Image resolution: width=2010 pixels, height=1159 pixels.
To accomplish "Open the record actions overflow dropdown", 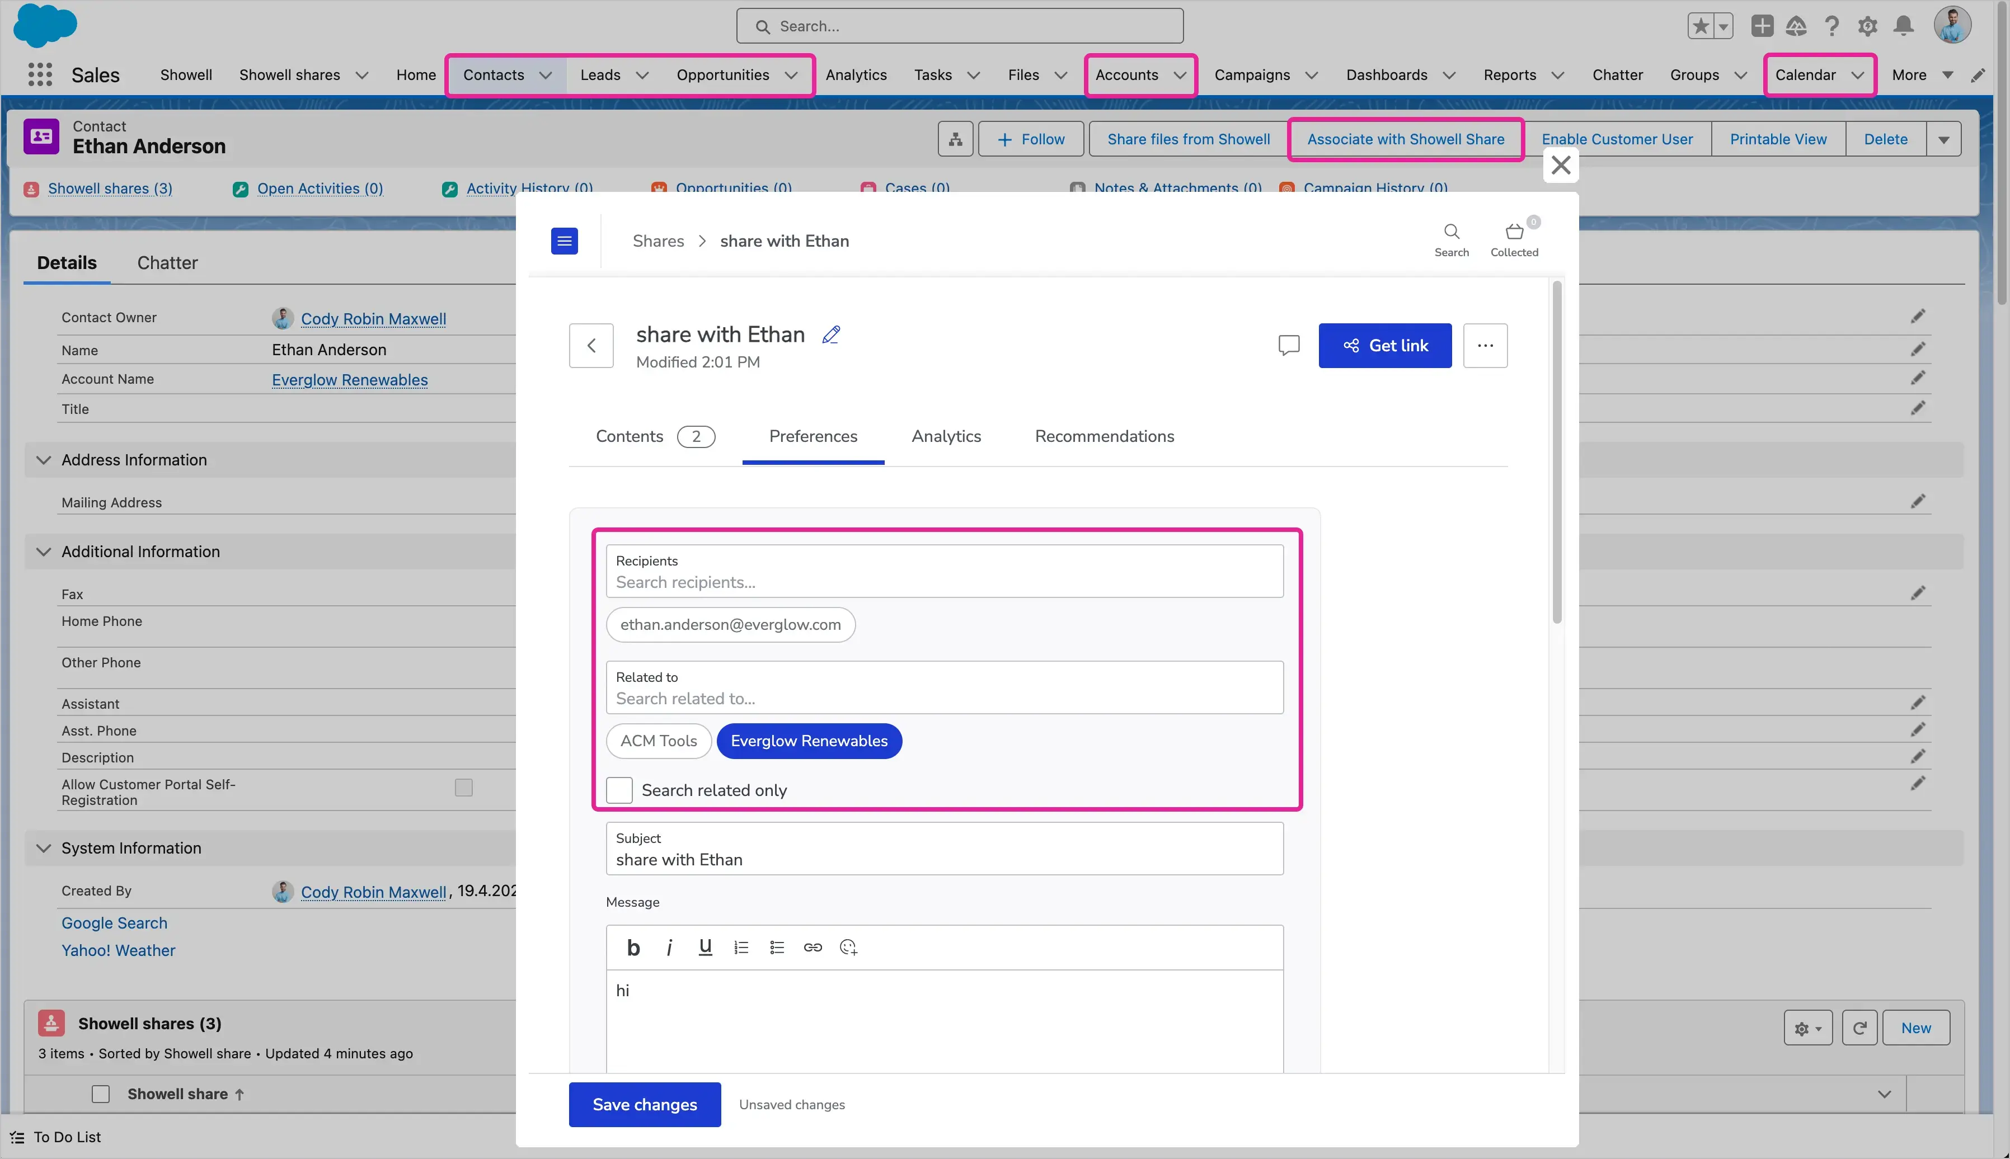I will [x=1943, y=139].
